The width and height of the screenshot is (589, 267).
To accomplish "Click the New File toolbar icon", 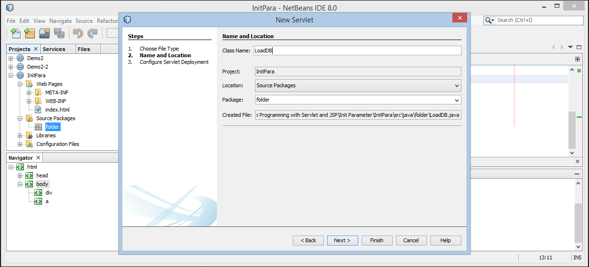I will click(16, 33).
